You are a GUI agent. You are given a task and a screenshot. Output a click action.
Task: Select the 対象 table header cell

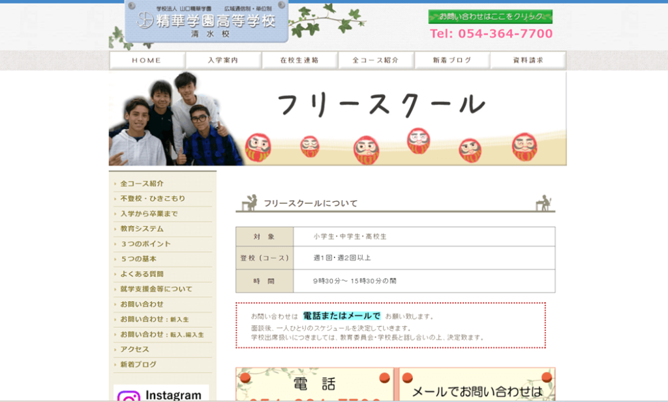pyautogui.click(x=265, y=237)
